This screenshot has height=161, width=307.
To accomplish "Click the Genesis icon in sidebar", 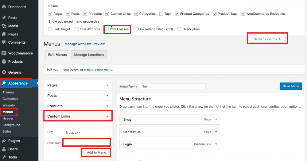I will (x=4, y=72).
